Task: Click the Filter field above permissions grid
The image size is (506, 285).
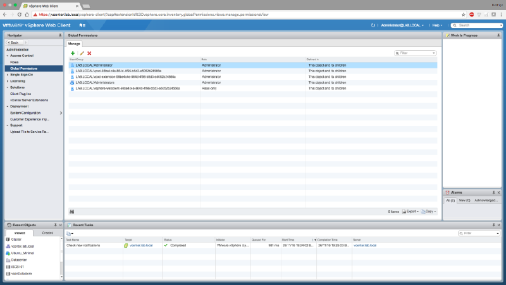Action: coord(417,53)
